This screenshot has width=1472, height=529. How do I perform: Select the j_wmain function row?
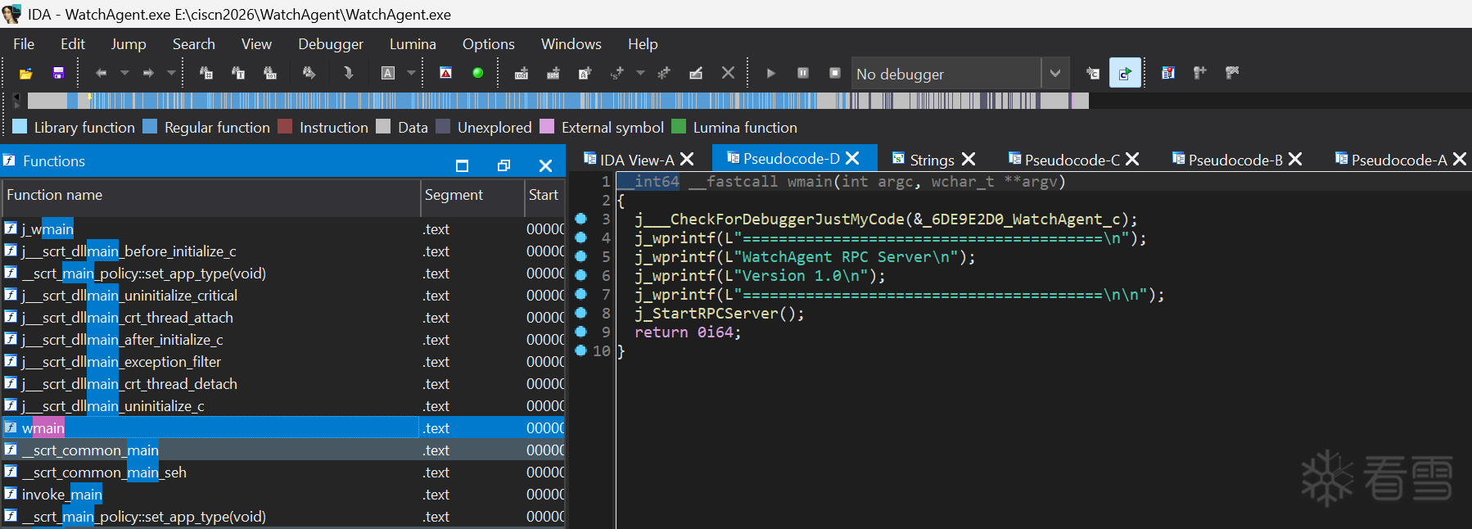(282, 229)
